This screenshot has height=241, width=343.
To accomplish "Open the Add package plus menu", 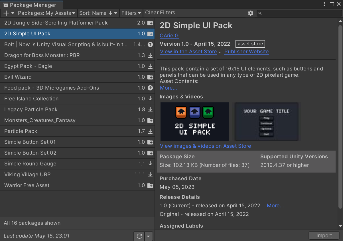I will point(9,13).
